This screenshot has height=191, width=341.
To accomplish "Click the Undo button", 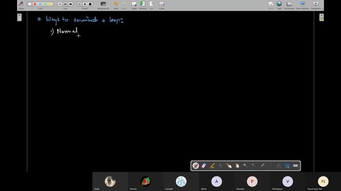I will pyautogui.click(x=116, y=5).
